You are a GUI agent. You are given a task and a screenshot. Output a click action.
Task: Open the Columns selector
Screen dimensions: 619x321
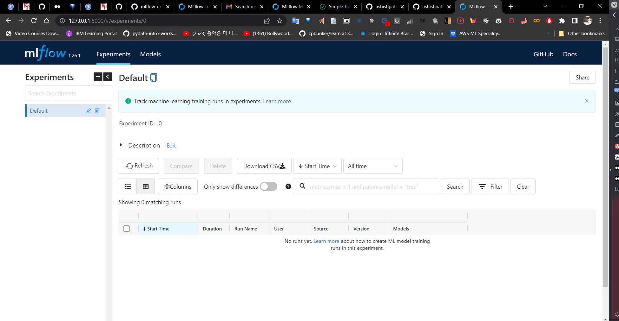[178, 186]
